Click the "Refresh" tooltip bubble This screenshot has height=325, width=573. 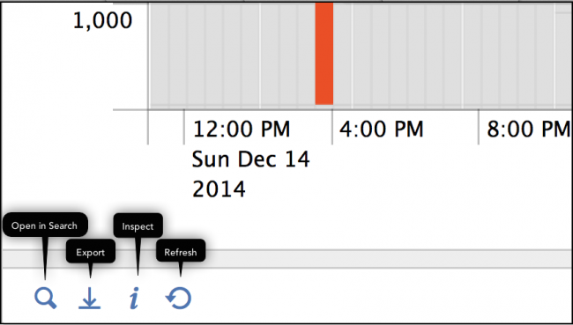click(181, 251)
